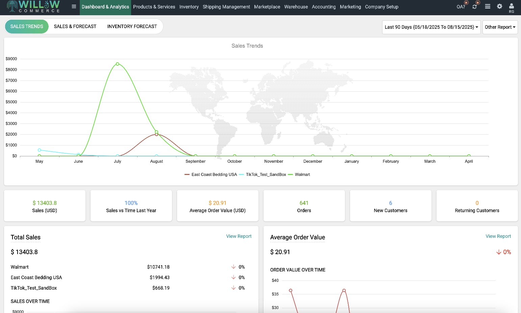Toggle Walmart series in chart legend
The height and width of the screenshot is (313, 521).
[299, 175]
